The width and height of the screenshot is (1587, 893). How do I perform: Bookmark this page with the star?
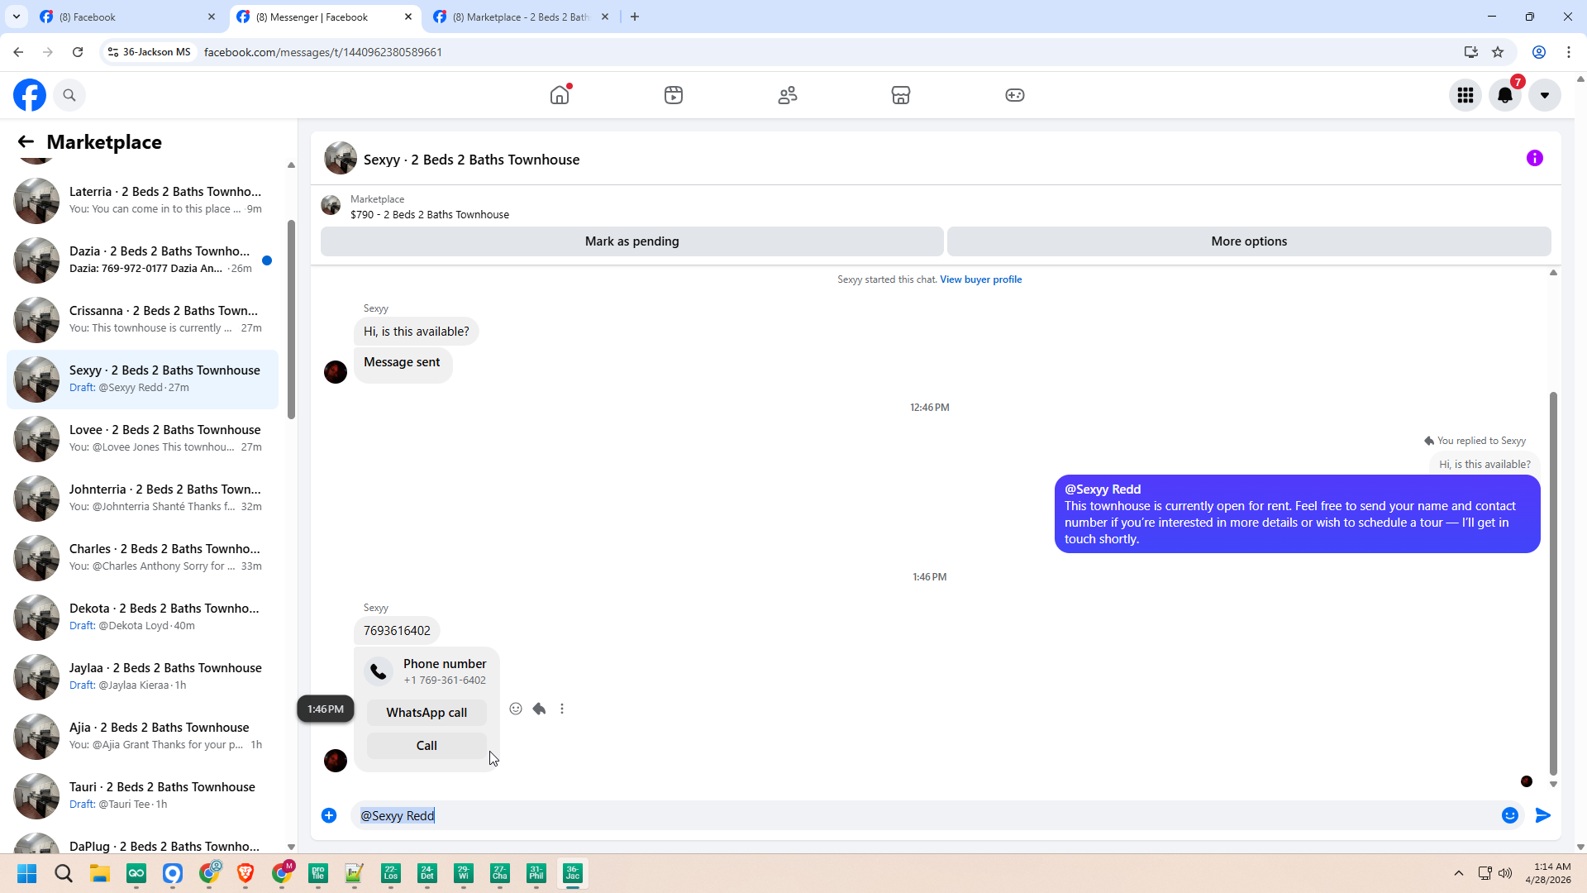click(1498, 52)
